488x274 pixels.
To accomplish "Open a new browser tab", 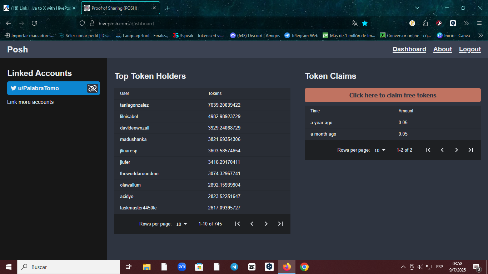I will (168, 8).
